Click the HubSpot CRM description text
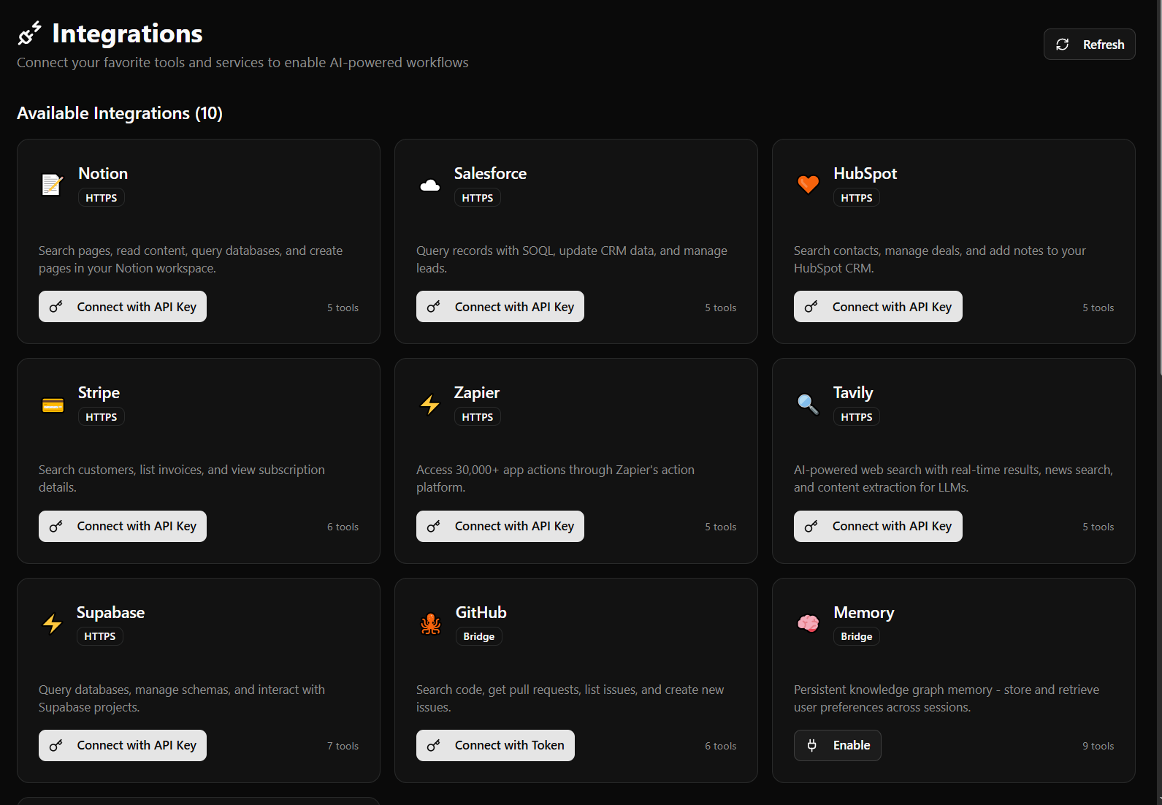The height and width of the screenshot is (805, 1162). point(940,259)
